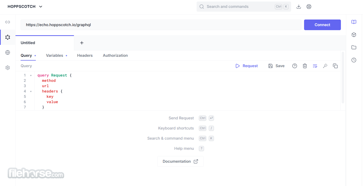Click the Search and commands box
Image resolution: width=363 pixels, height=186 pixels.
tap(244, 7)
